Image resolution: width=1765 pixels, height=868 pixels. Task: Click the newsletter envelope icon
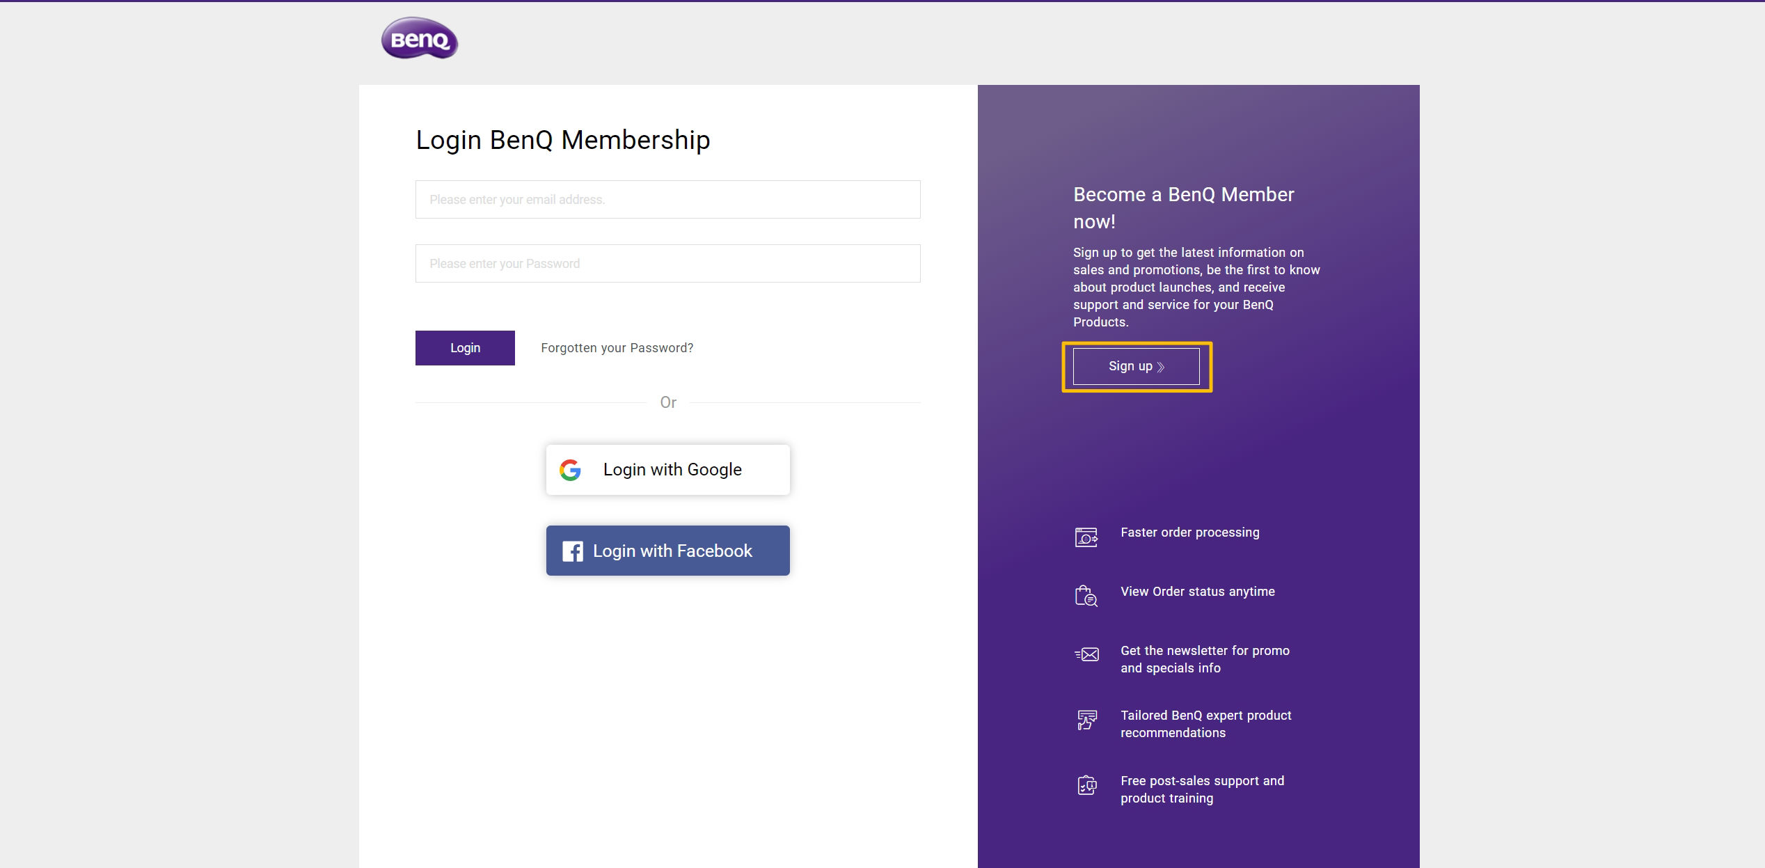[x=1086, y=654]
